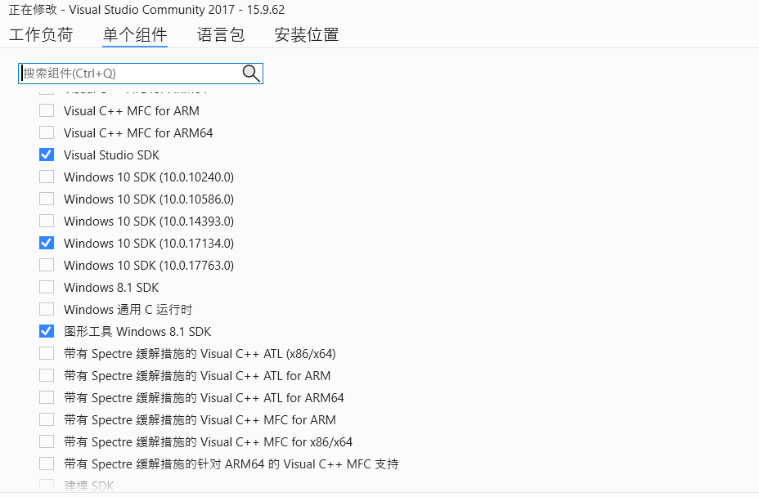Check Spectre 缓解措施 Visual C++ MFC for x86/x64
The height and width of the screenshot is (497, 759).
(x=47, y=441)
